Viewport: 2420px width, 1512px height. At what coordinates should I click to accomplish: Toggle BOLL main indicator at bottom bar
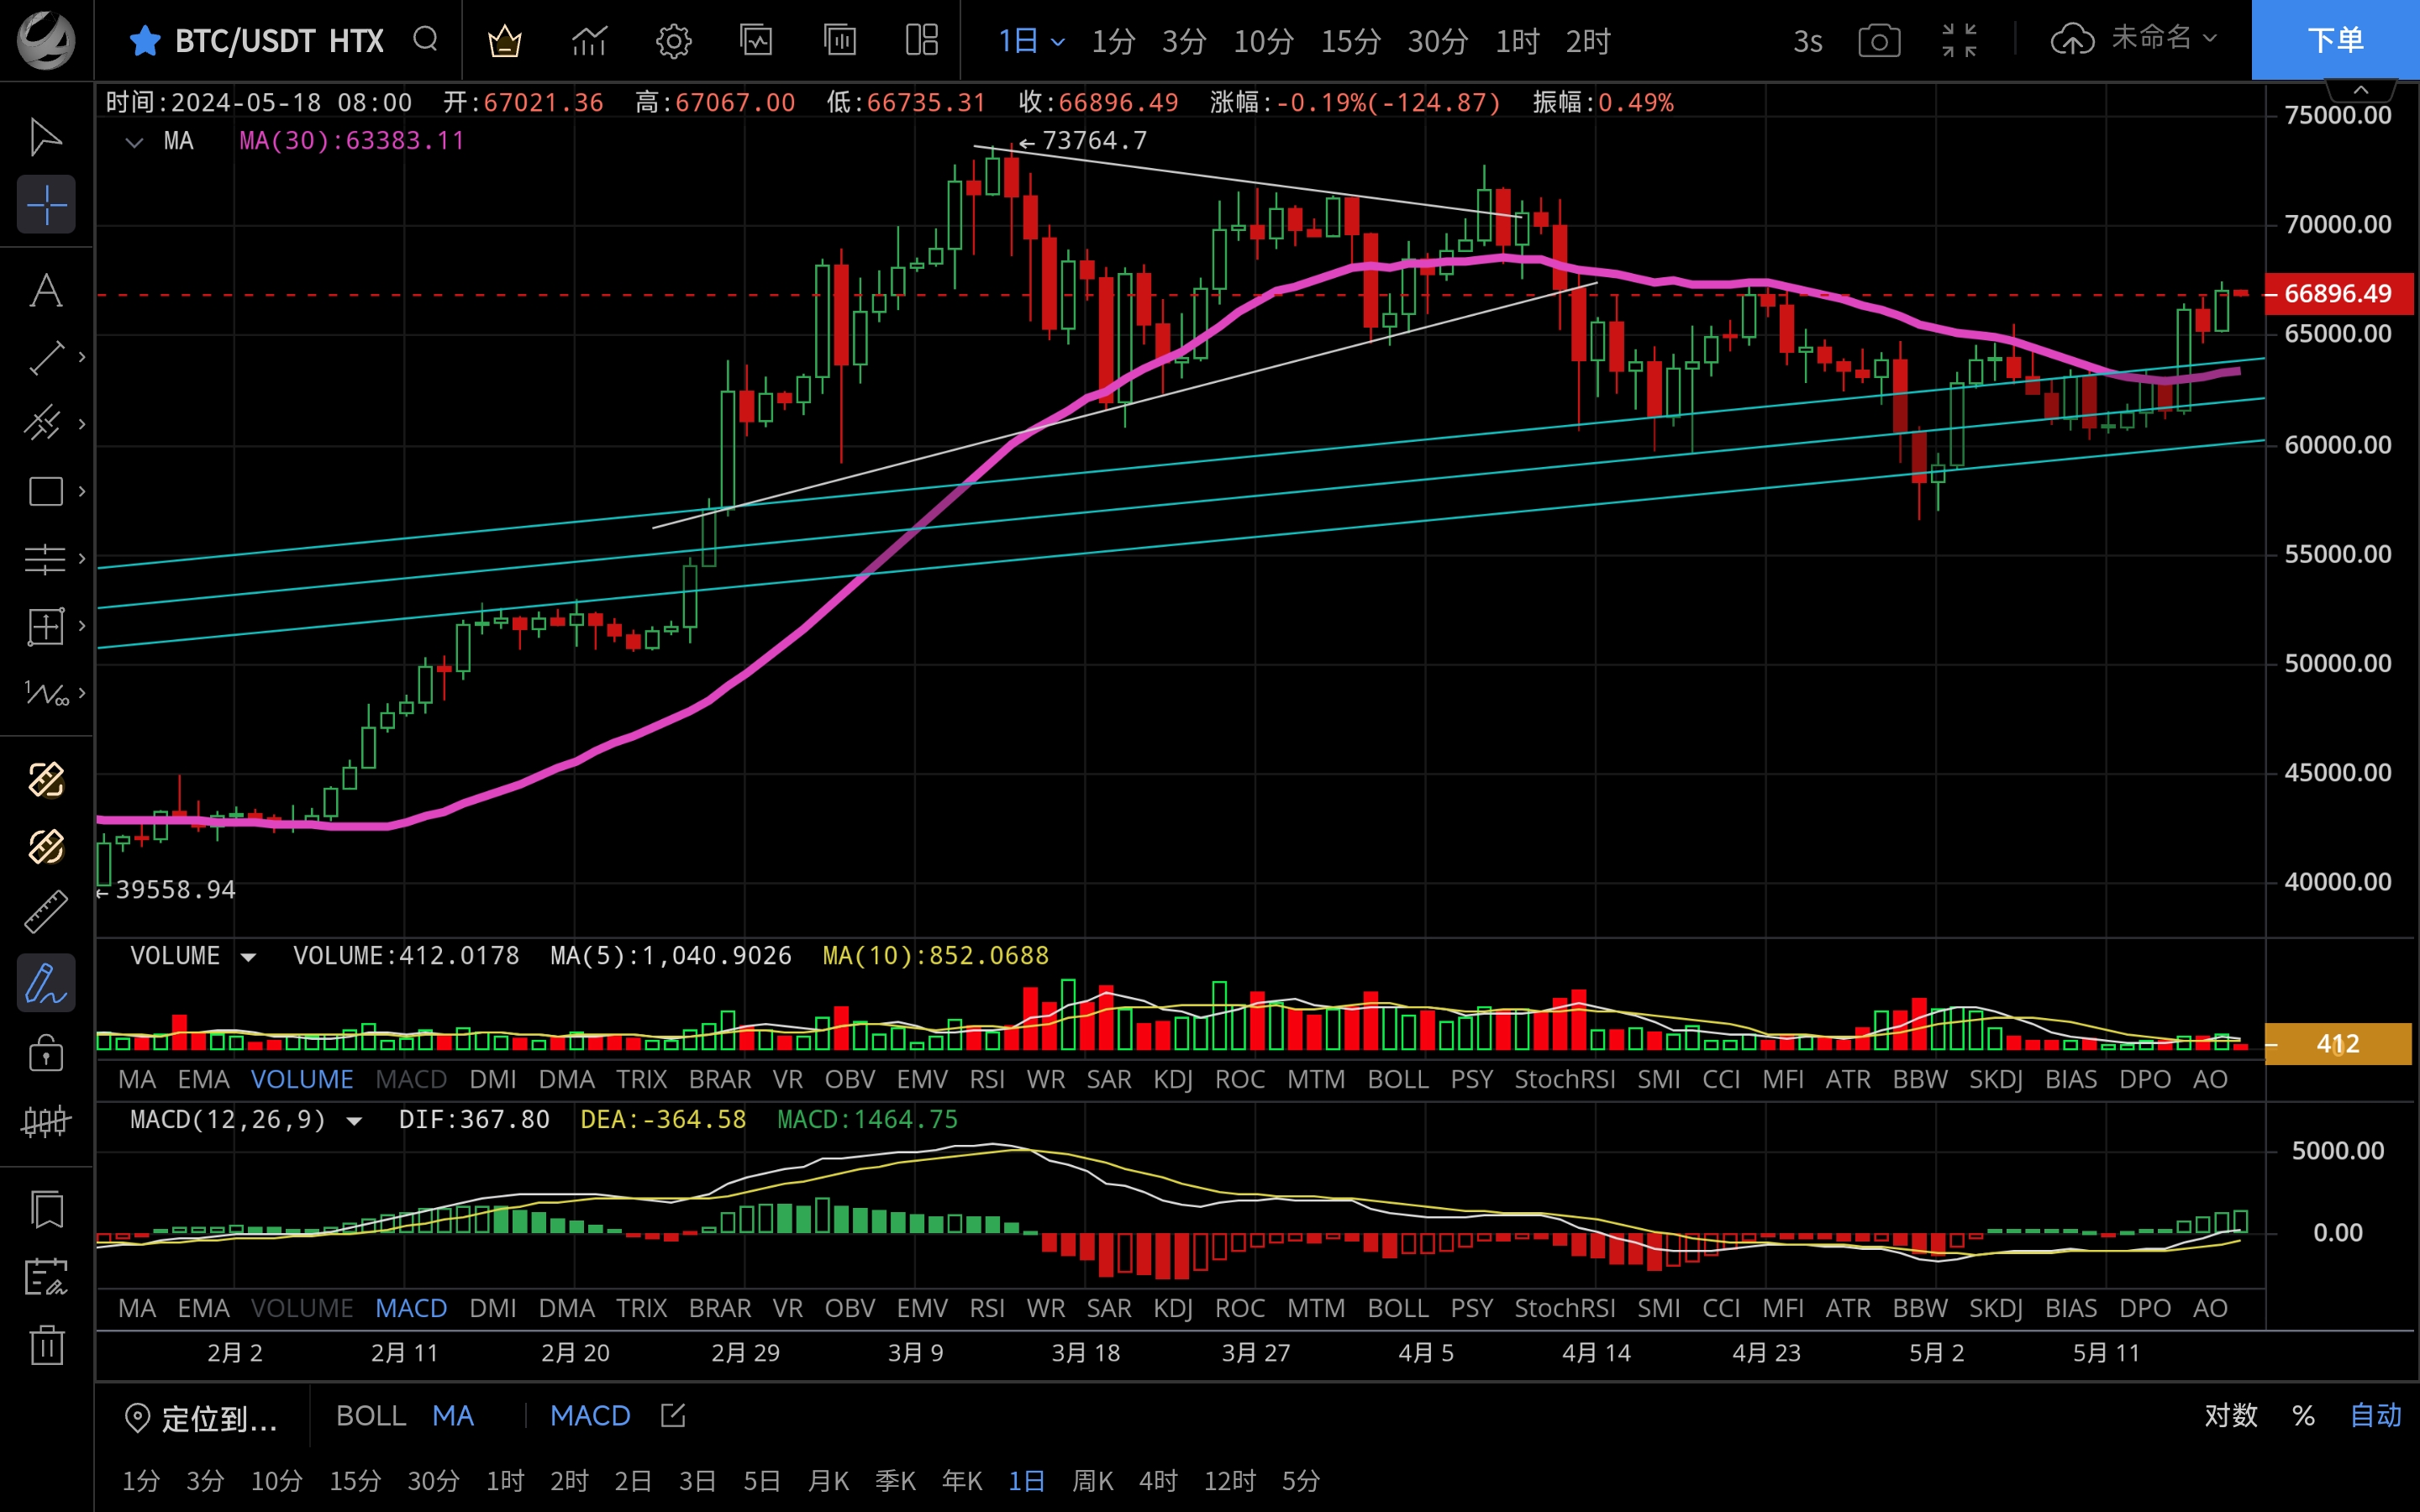371,1416
